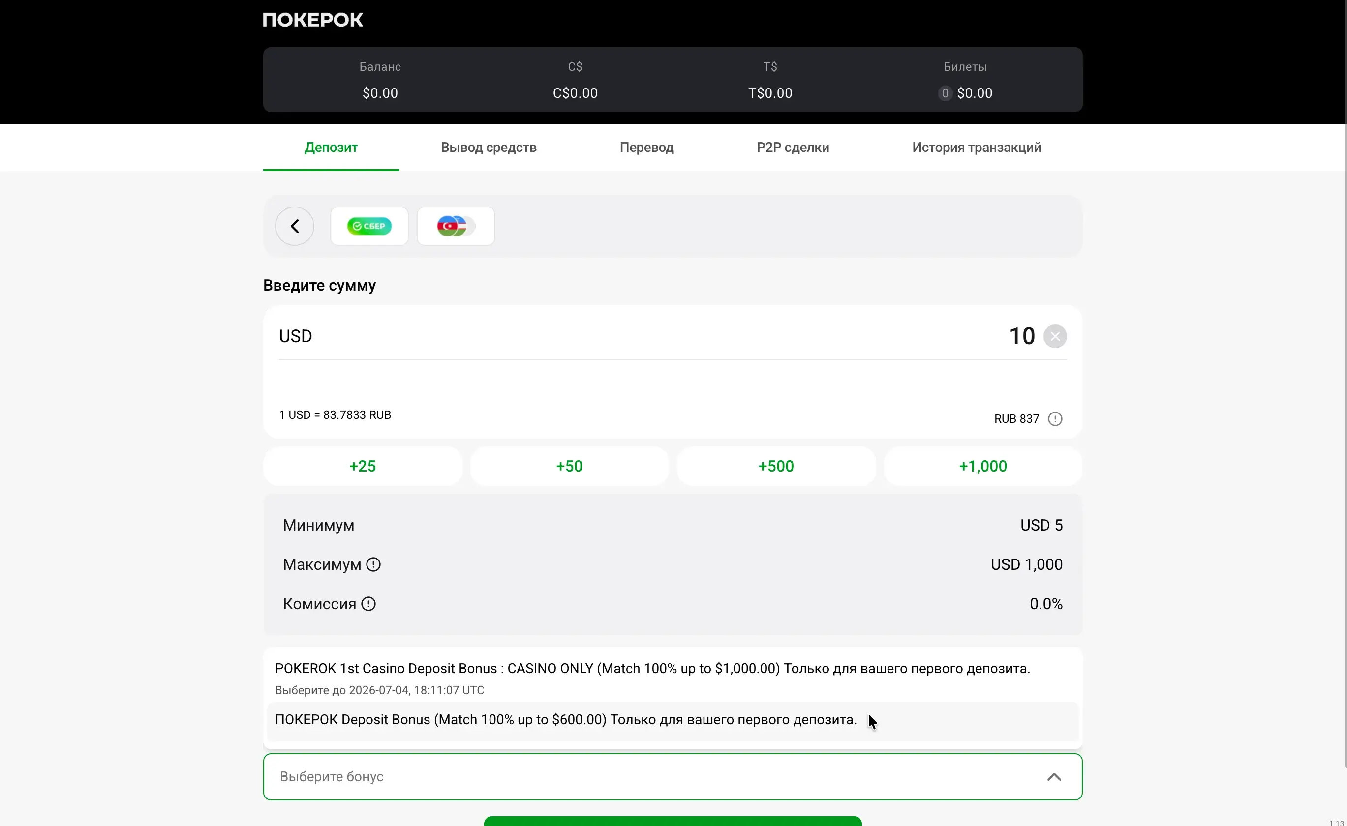1347x826 pixels.
Task: Select the Azerbaijan flag payment method
Action: pyautogui.click(x=456, y=226)
